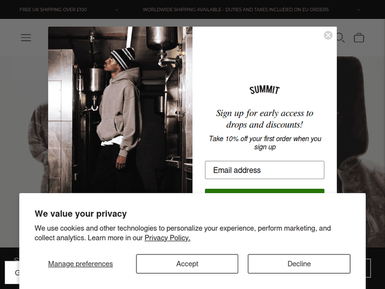Close the sign-up popup
Screen dimensions: 385x289
pyautogui.click(x=328, y=35)
